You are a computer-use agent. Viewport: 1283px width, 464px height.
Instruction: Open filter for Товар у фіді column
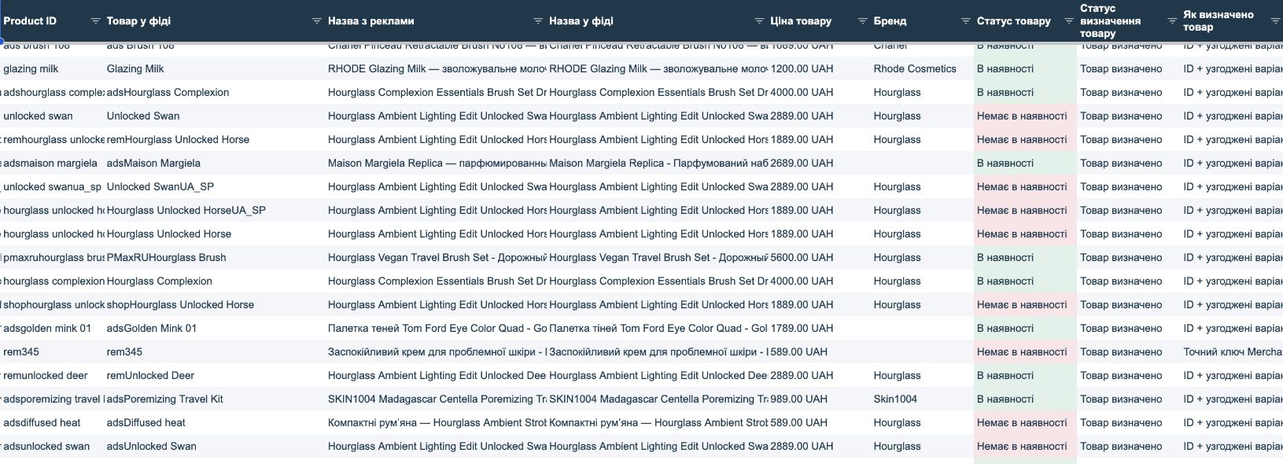[x=316, y=21]
